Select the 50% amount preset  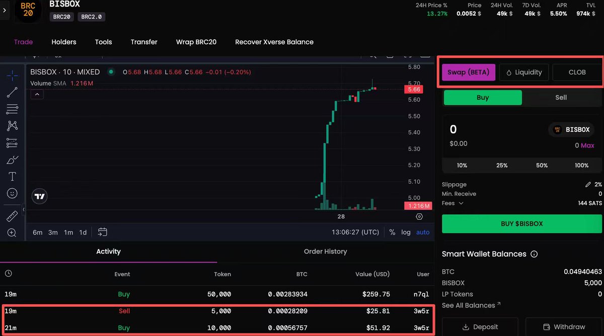click(542, 165)
